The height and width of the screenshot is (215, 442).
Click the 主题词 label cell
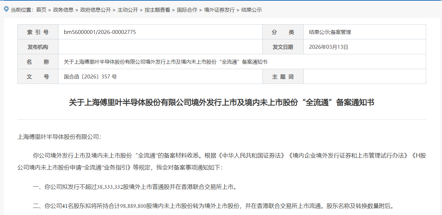click(283, 77)
